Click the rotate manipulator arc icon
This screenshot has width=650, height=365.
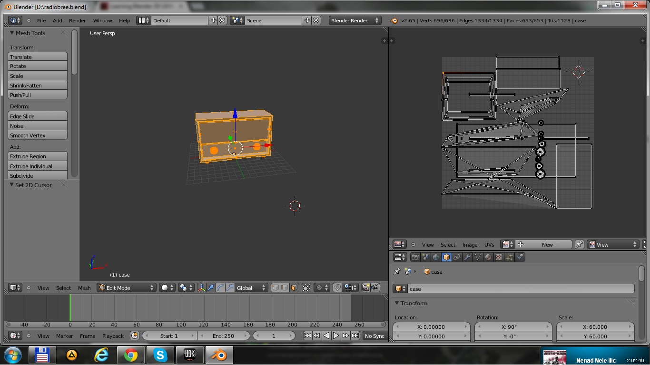(x=220, y=288)
